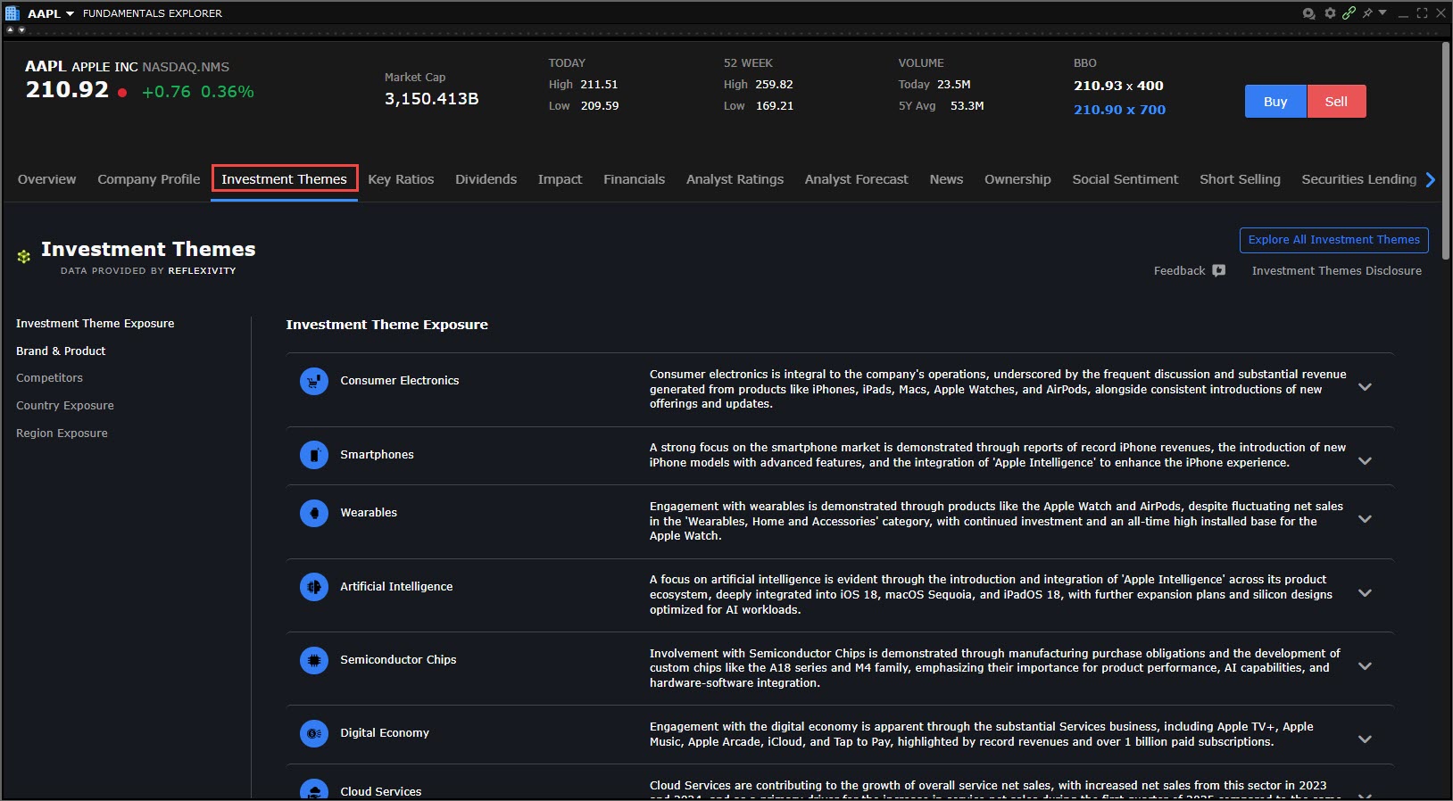Open the Social Sentiment tab
Screen dimensions: 1453x801
[1125, 179]
